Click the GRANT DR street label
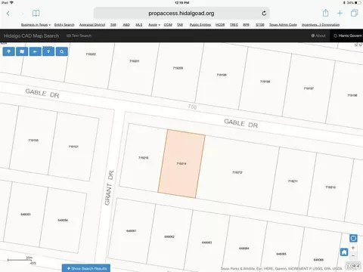The width and height of the screenshot is (363, 272). click(x=109, y=188)
